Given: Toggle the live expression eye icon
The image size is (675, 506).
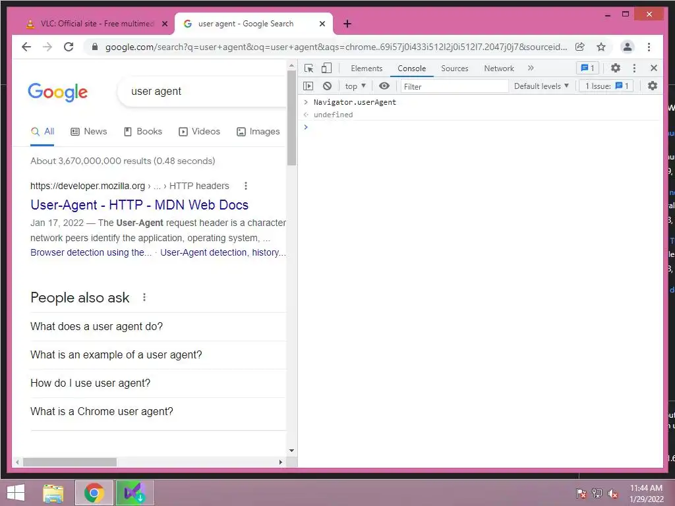Looking at the screenshot, I should [384, 86].
